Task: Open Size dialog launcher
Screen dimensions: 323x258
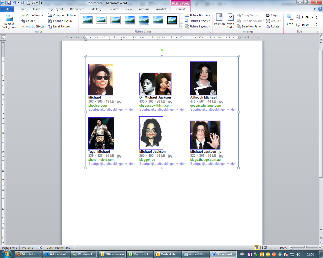Action: [317, 32]
